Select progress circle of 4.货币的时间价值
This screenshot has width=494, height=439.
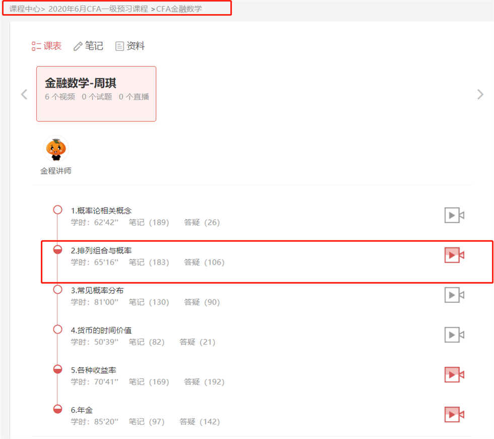coord(57,329)
